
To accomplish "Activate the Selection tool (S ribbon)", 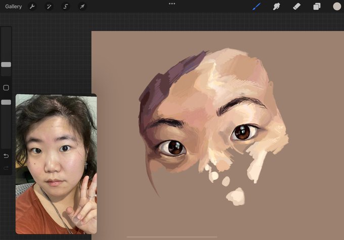I will [65, 7].
